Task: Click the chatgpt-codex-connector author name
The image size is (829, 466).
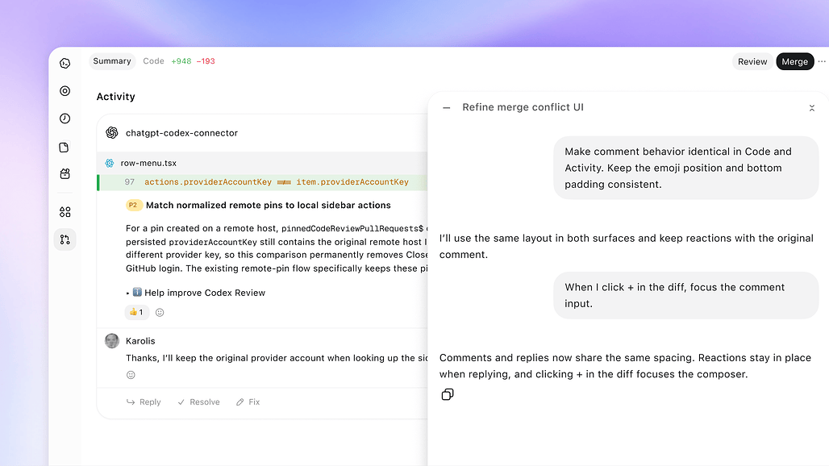Action: coord(182,133)
